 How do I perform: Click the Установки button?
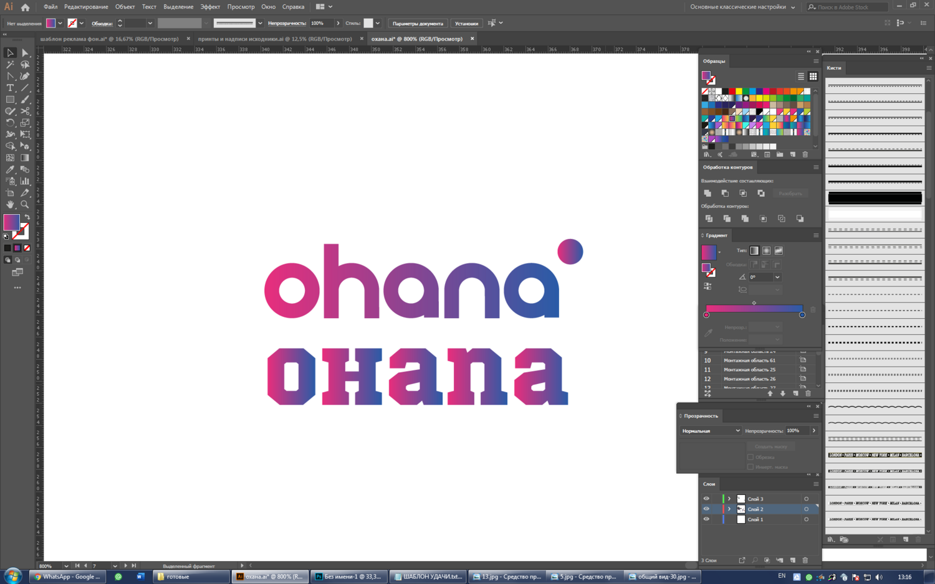[x=466, y=24]
